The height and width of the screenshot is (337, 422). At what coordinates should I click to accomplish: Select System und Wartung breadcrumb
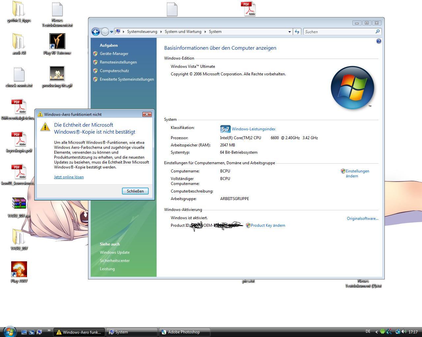click(183, 32)
